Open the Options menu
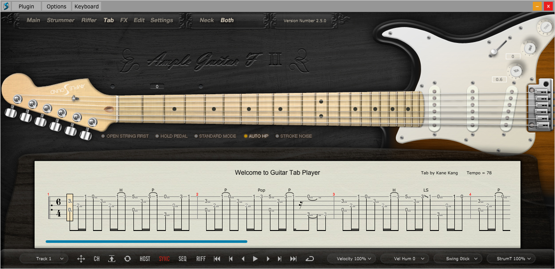This screenshot has height=269, width=555. point(56,6)
